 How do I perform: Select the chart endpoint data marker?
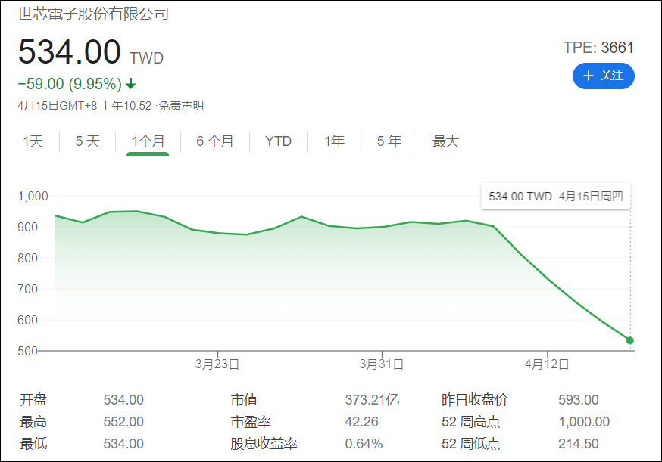click(629, 340)
